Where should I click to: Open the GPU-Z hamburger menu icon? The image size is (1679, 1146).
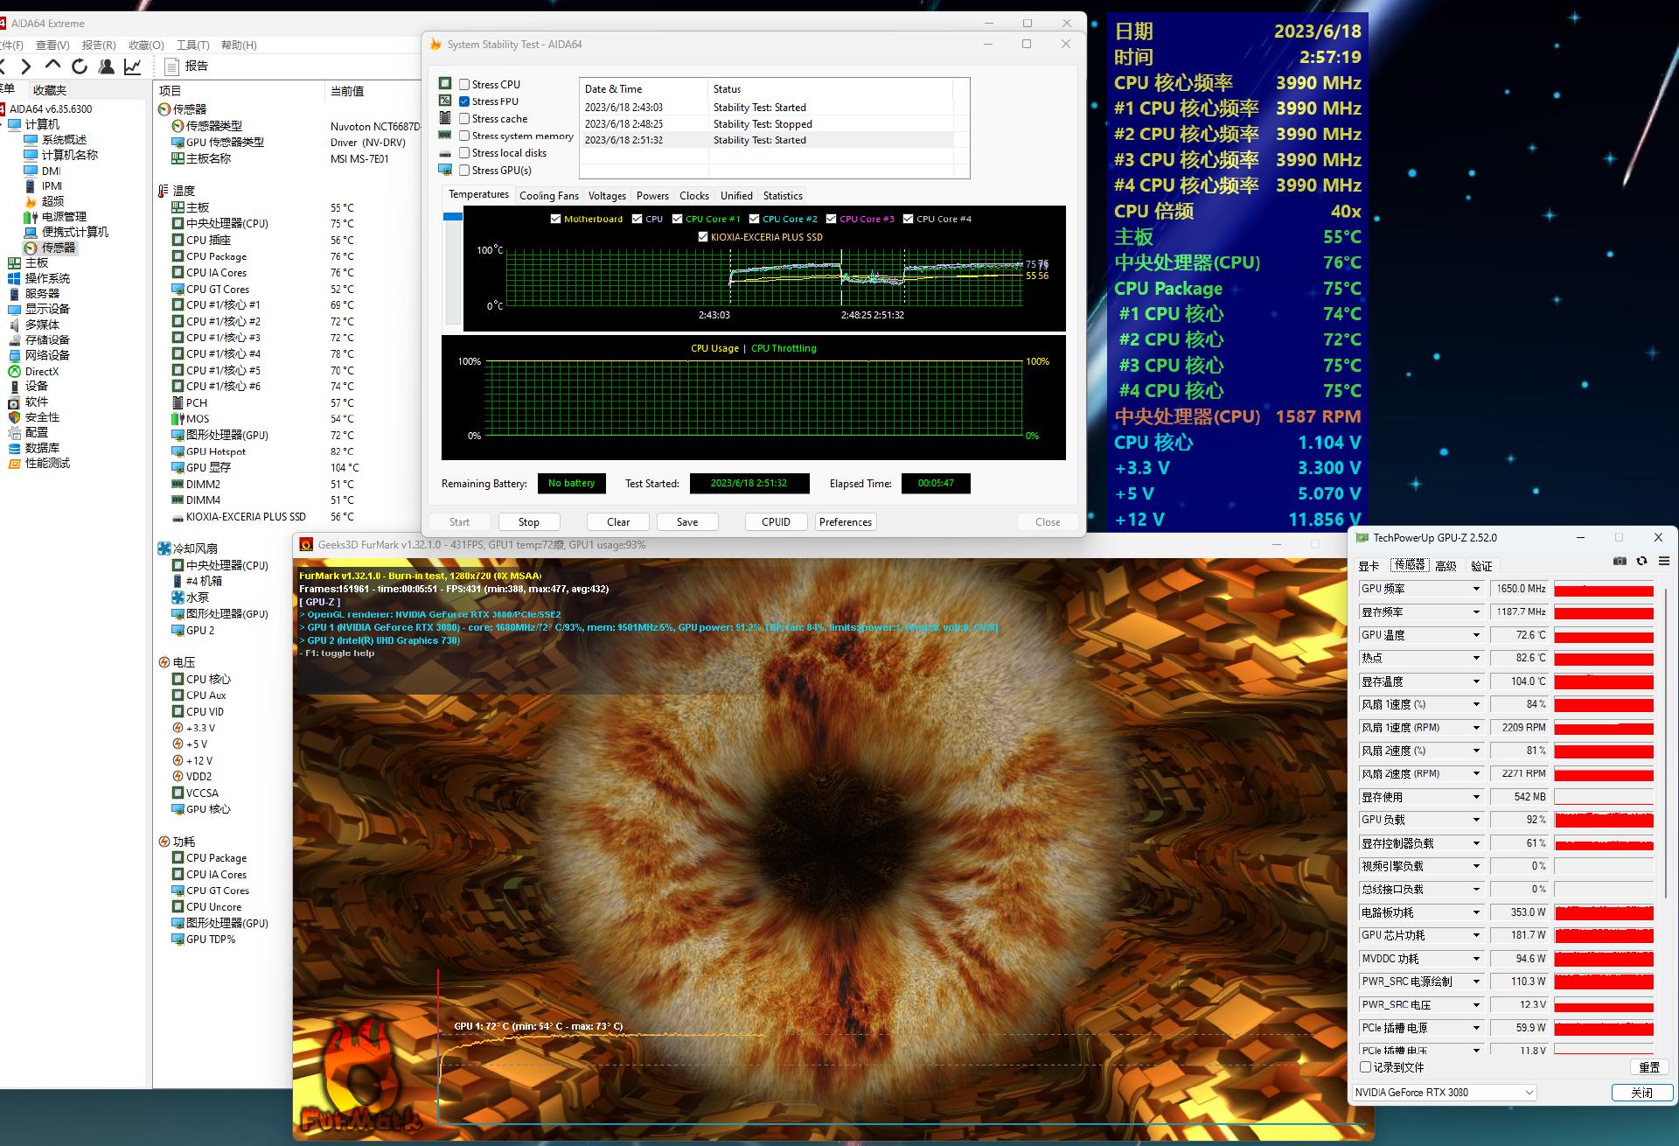1664,561
